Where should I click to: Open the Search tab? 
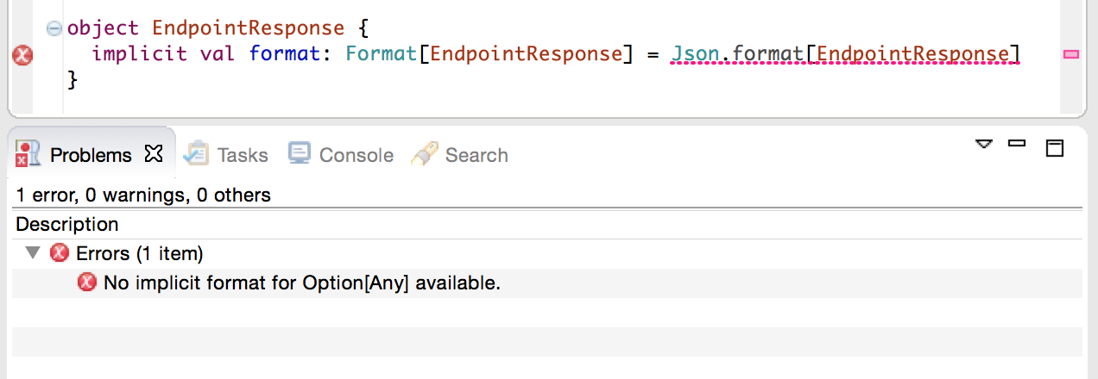coord(476,155)
